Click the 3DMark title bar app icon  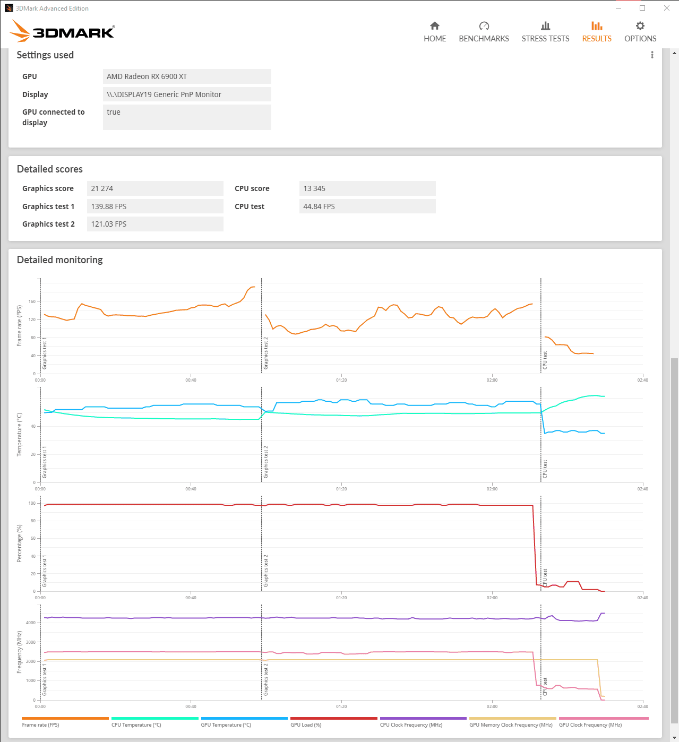(x=9, y=8)
